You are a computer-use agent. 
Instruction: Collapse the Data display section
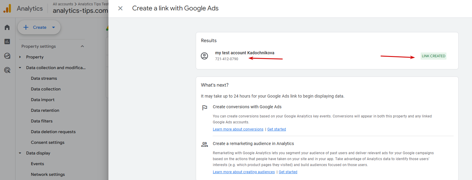point(20,153)
